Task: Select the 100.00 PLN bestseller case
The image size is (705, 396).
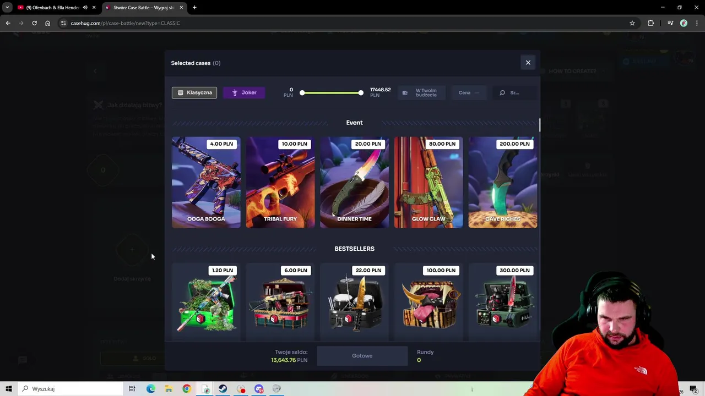Action: click(x=429, y=301)
